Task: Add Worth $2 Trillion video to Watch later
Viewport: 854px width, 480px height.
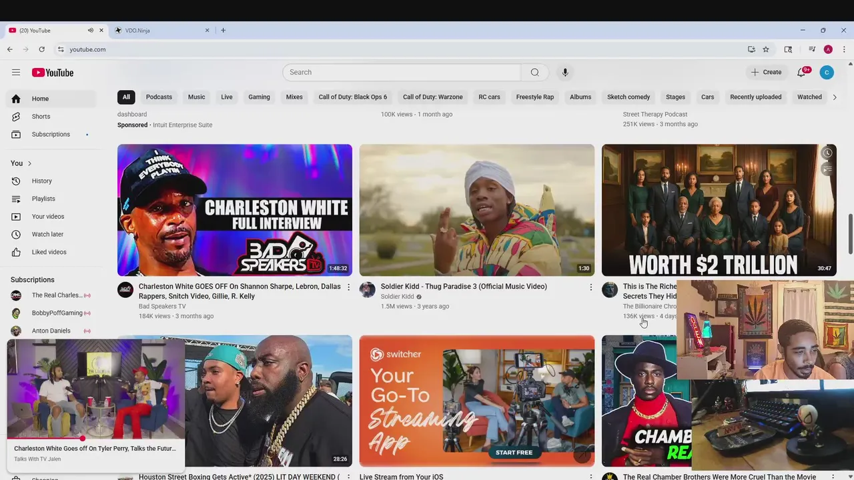Action: 827,153
